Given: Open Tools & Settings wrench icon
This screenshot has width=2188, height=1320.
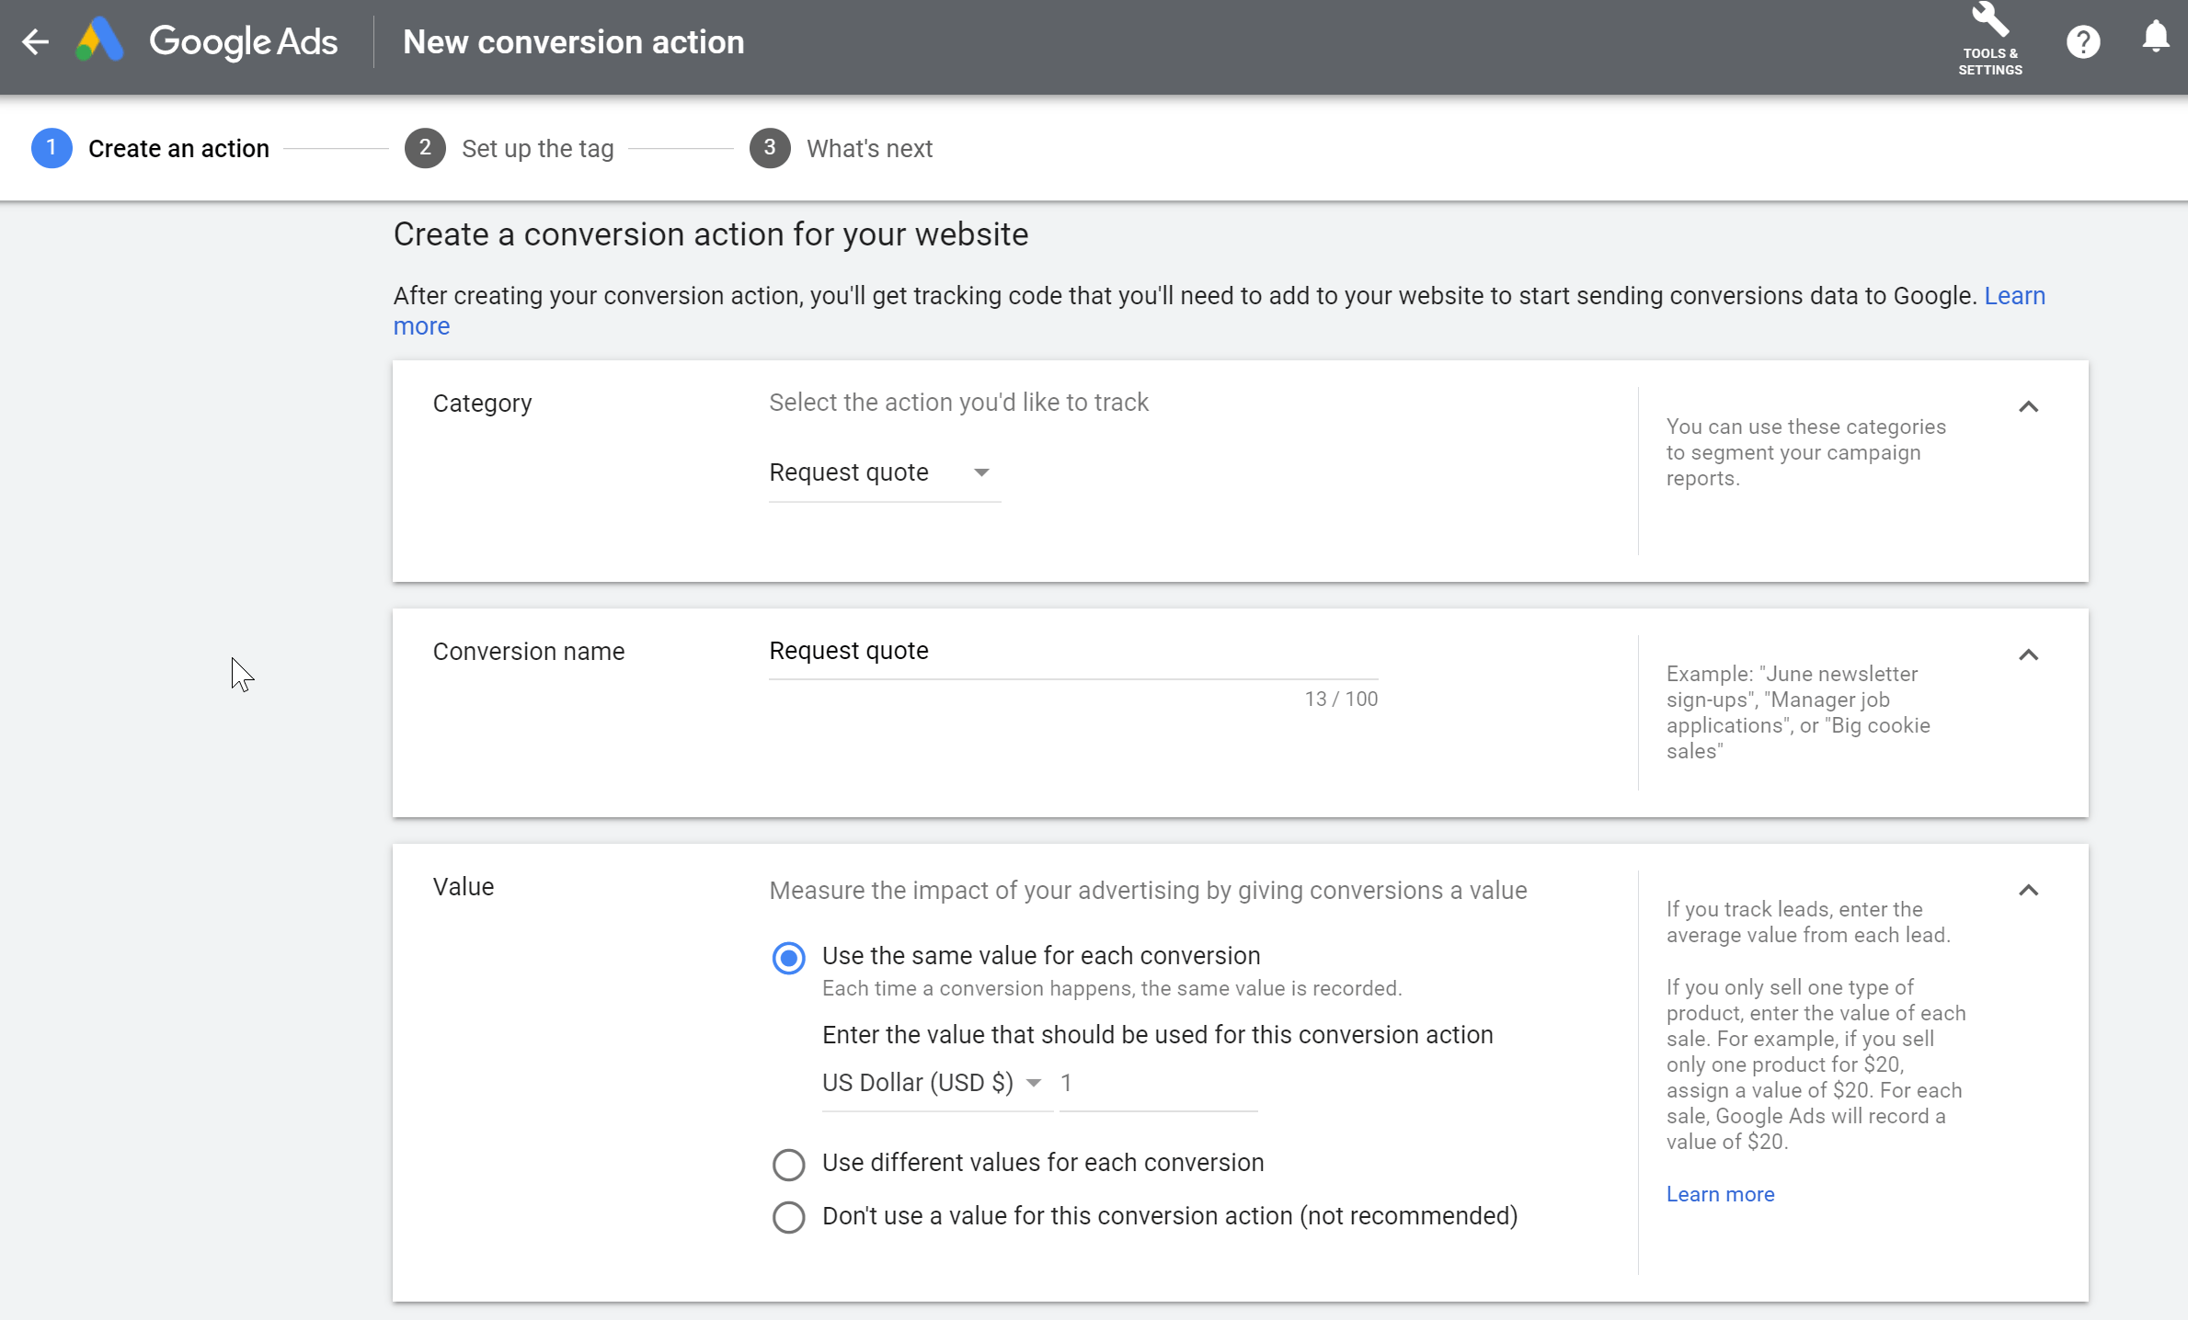Looking at the screenshot, I should point(1989,20).
